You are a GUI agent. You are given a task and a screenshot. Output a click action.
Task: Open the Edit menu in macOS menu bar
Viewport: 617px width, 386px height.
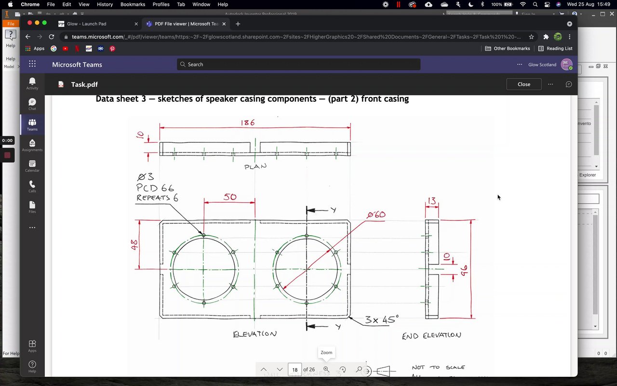tap(67, 4)
